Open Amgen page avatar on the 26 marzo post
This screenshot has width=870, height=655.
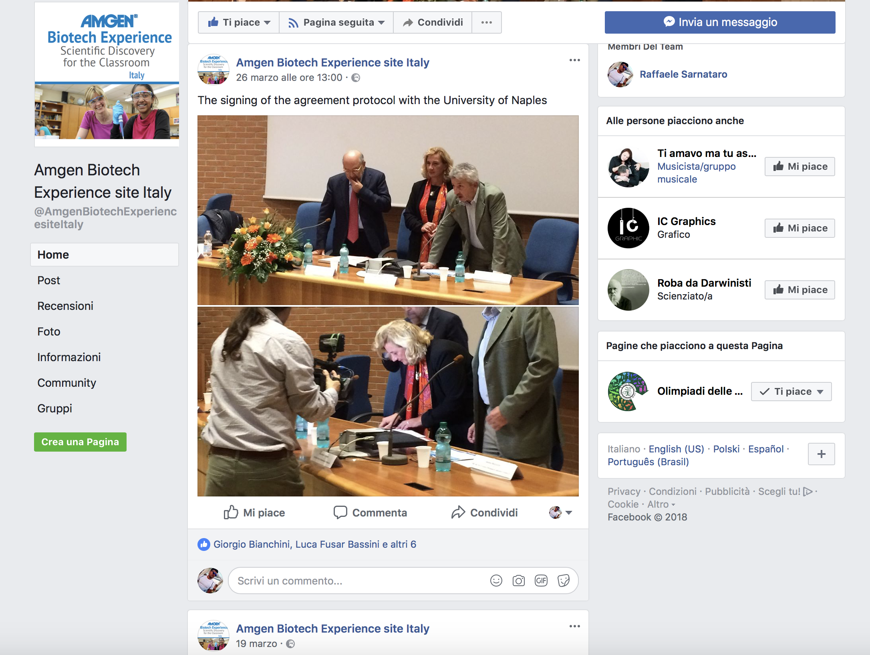tap(213, 69)
